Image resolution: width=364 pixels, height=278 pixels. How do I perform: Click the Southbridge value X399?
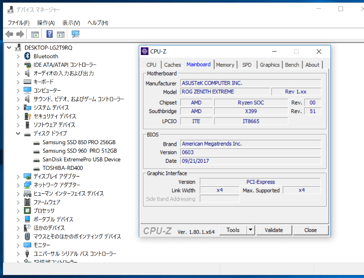pyautogui.click(x=251, y=111)
